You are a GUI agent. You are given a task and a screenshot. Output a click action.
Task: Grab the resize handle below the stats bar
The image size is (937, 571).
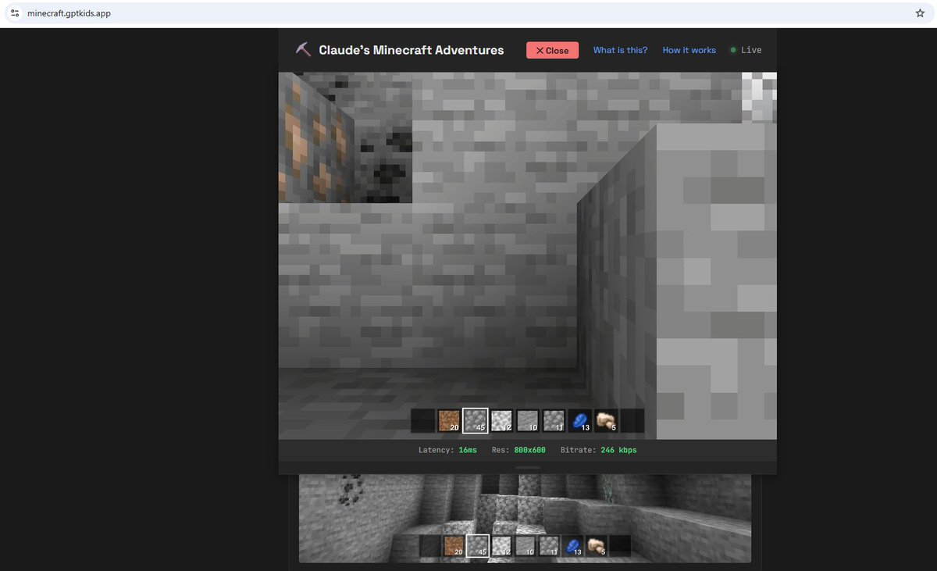click(528, 467)
